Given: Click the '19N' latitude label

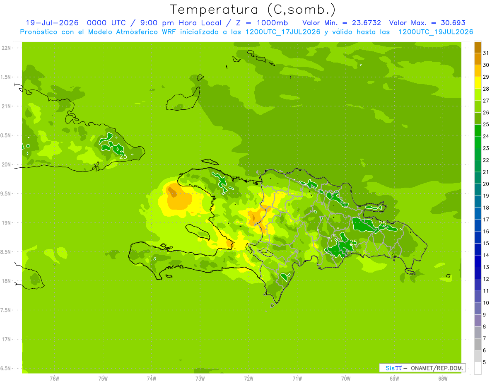Looking at the screenshot, I should click(x=7, y=222).
